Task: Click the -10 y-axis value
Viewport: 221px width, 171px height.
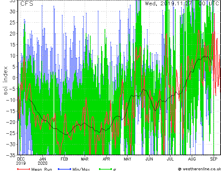Action: (11, 100)
